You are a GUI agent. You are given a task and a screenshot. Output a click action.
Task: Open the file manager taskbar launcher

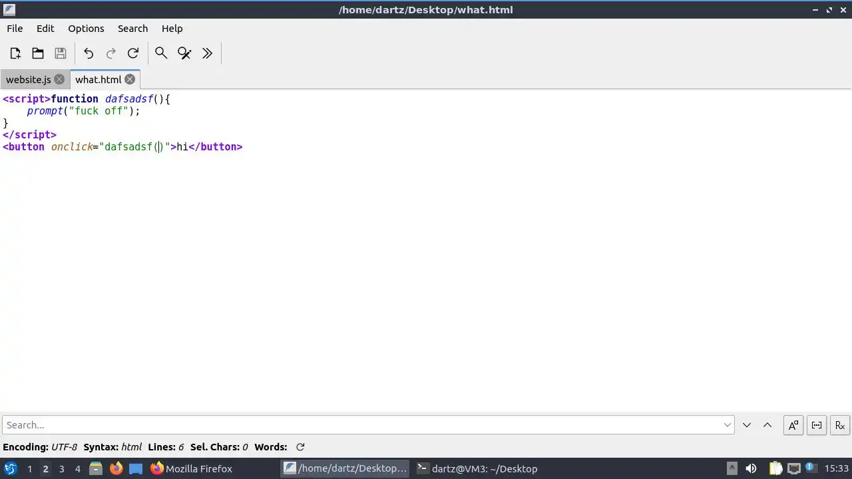tap(95, 469)
